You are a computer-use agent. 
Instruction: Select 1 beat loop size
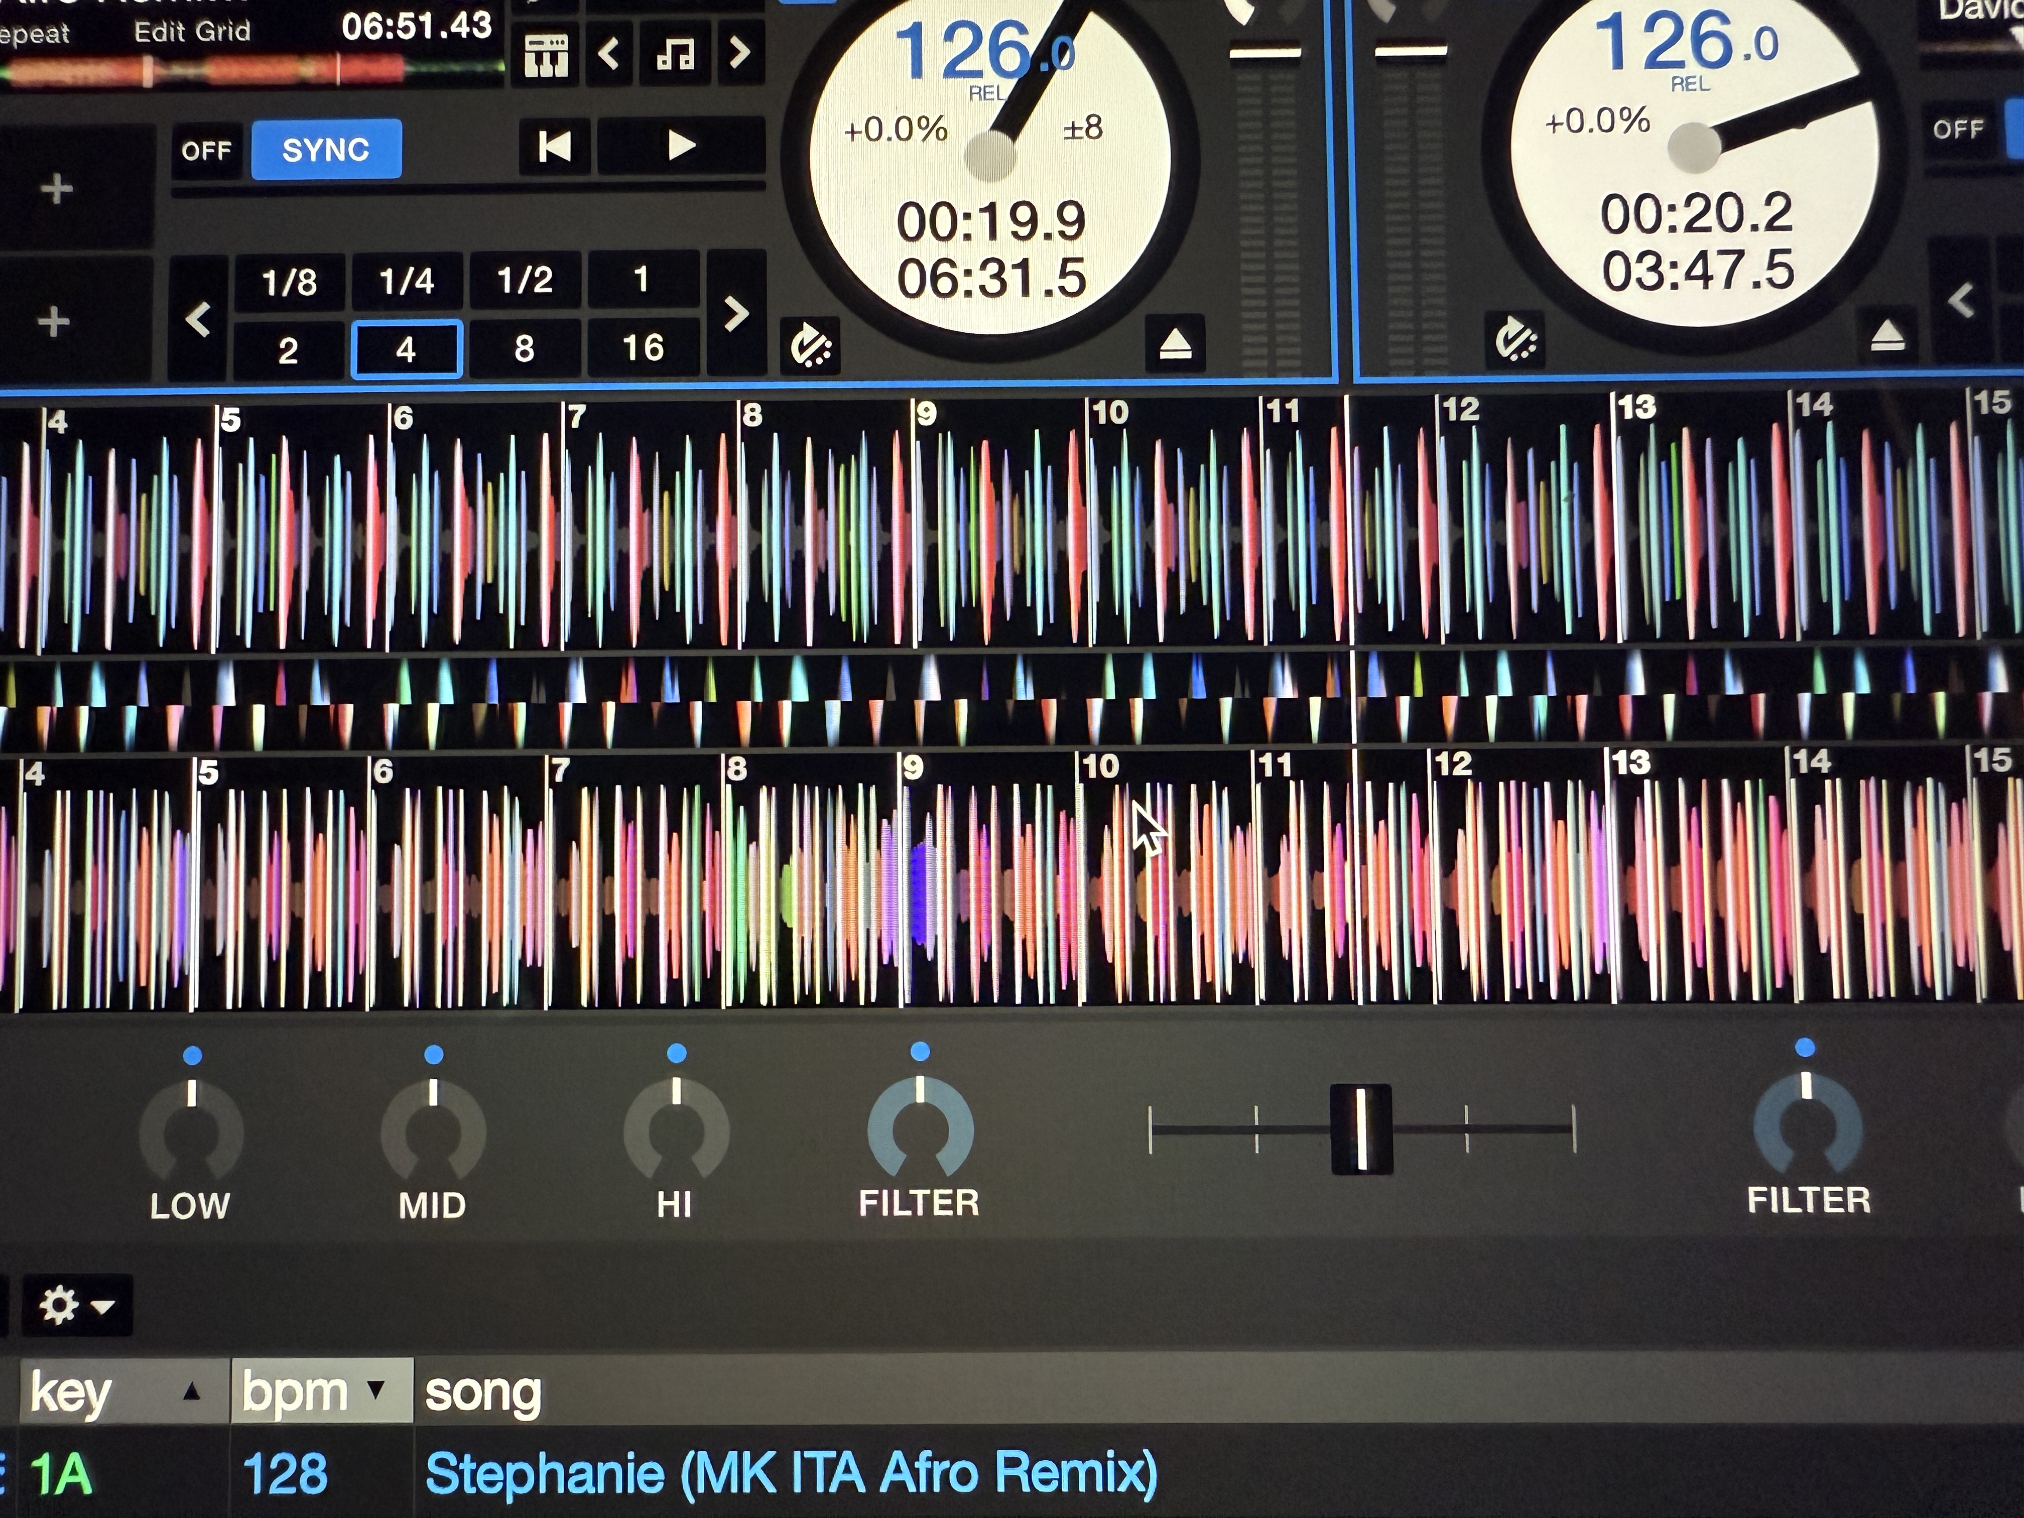pyautogui.click(x=642, y=278)
